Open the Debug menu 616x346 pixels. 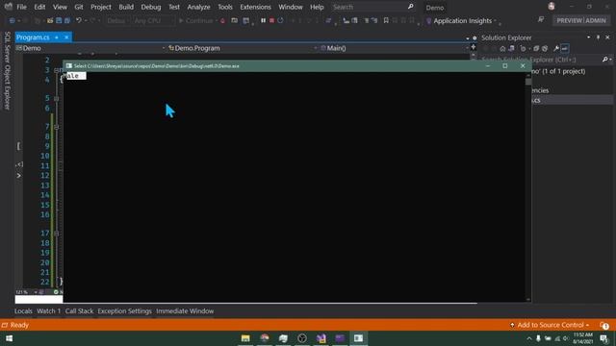pyautogui.click(x=151, y=7)
